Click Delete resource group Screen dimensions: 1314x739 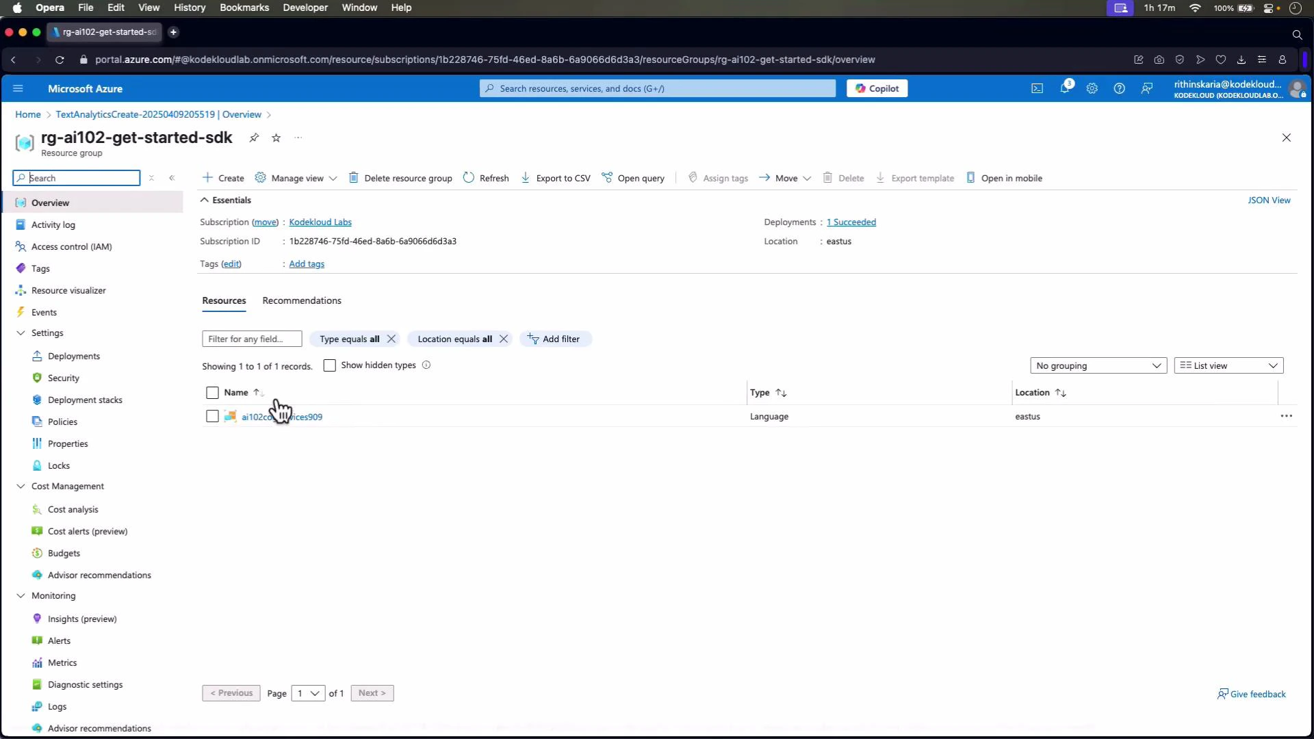[x=400, y=178]
